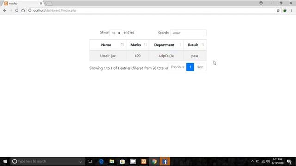Open the XAMPP icon on the taskbar
296x166 pixels.
(x=143, y=161)
